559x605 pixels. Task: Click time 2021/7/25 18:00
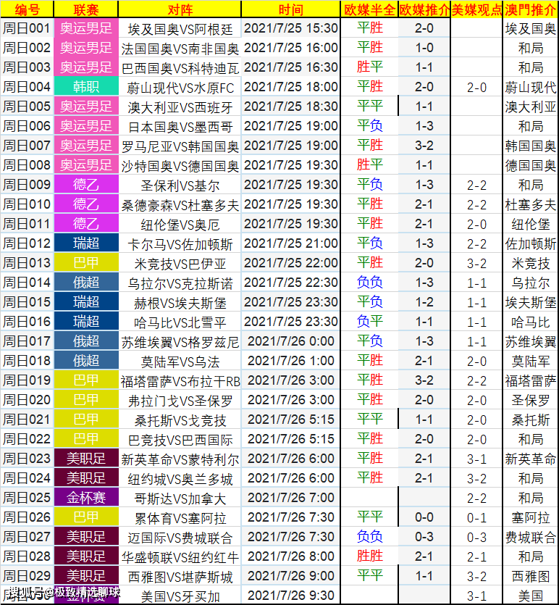[290, 87]
